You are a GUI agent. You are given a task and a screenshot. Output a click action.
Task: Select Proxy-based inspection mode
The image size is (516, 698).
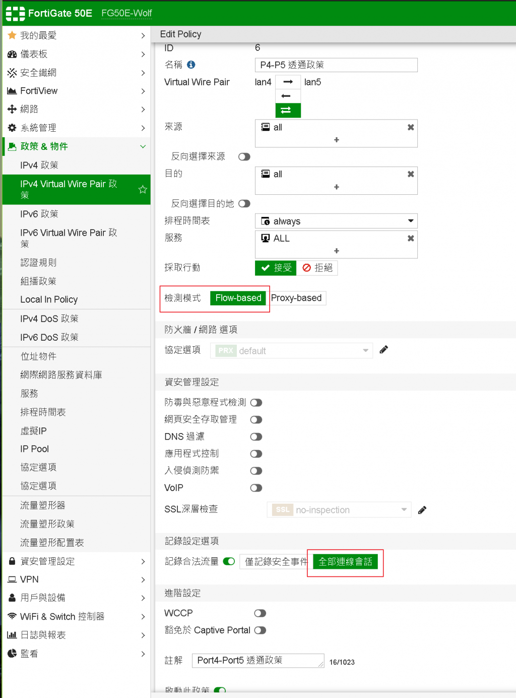click(296, 298)
